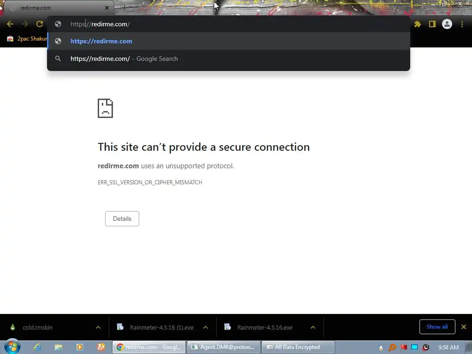Open a new tab with plus button

click(124, 8)
